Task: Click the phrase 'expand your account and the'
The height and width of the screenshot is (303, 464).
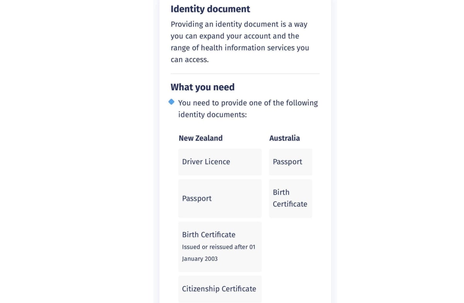Action: pos(249,36)
